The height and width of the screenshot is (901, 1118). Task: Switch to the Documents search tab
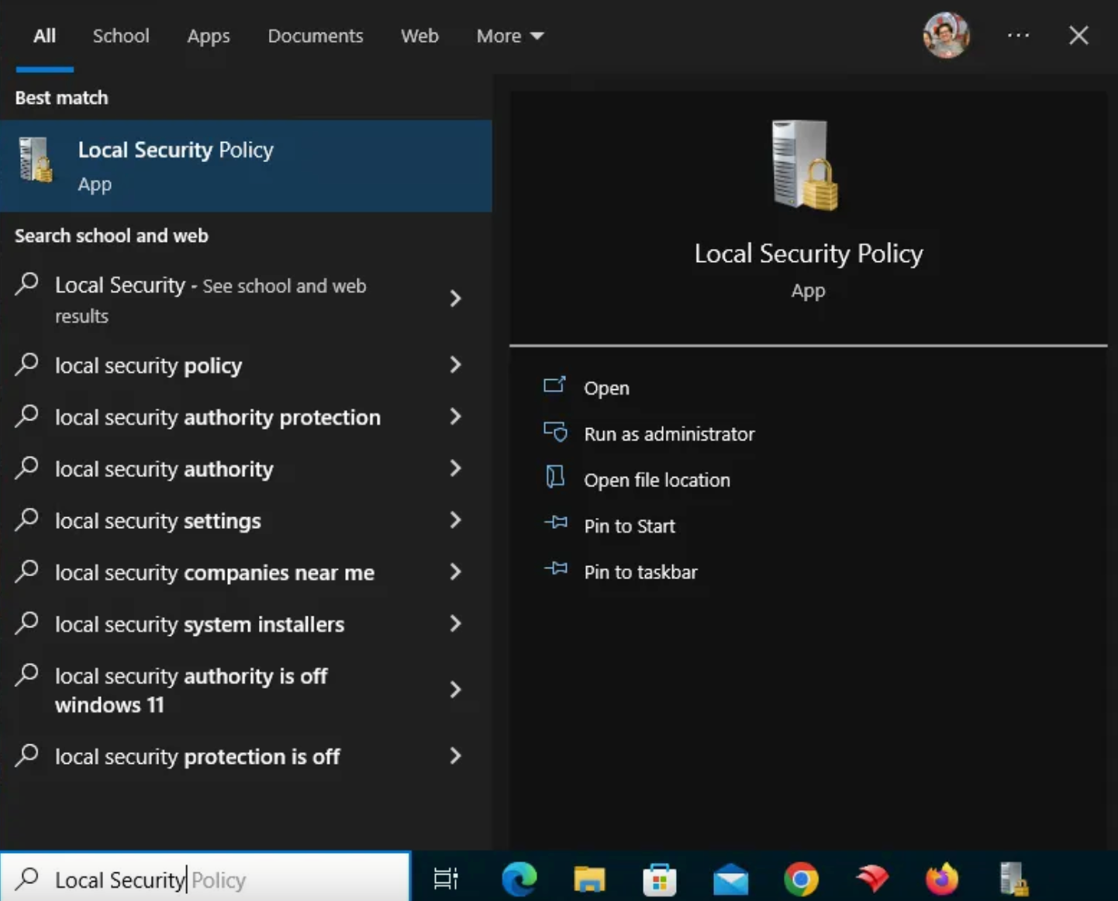coord(316,36)
